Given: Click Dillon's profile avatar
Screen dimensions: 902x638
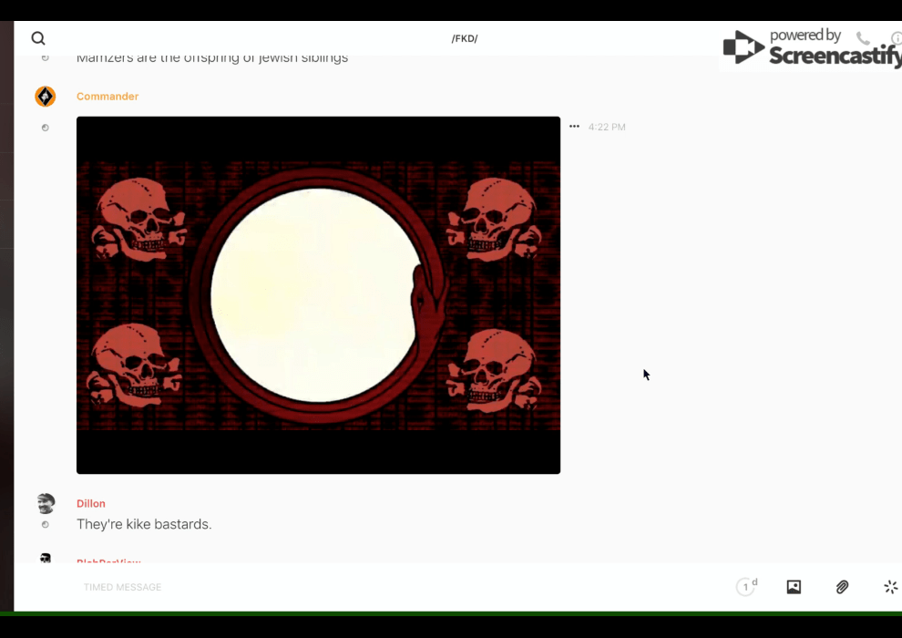Looking at the screenshot, I should pyautogui.click(x=46, y=503).
